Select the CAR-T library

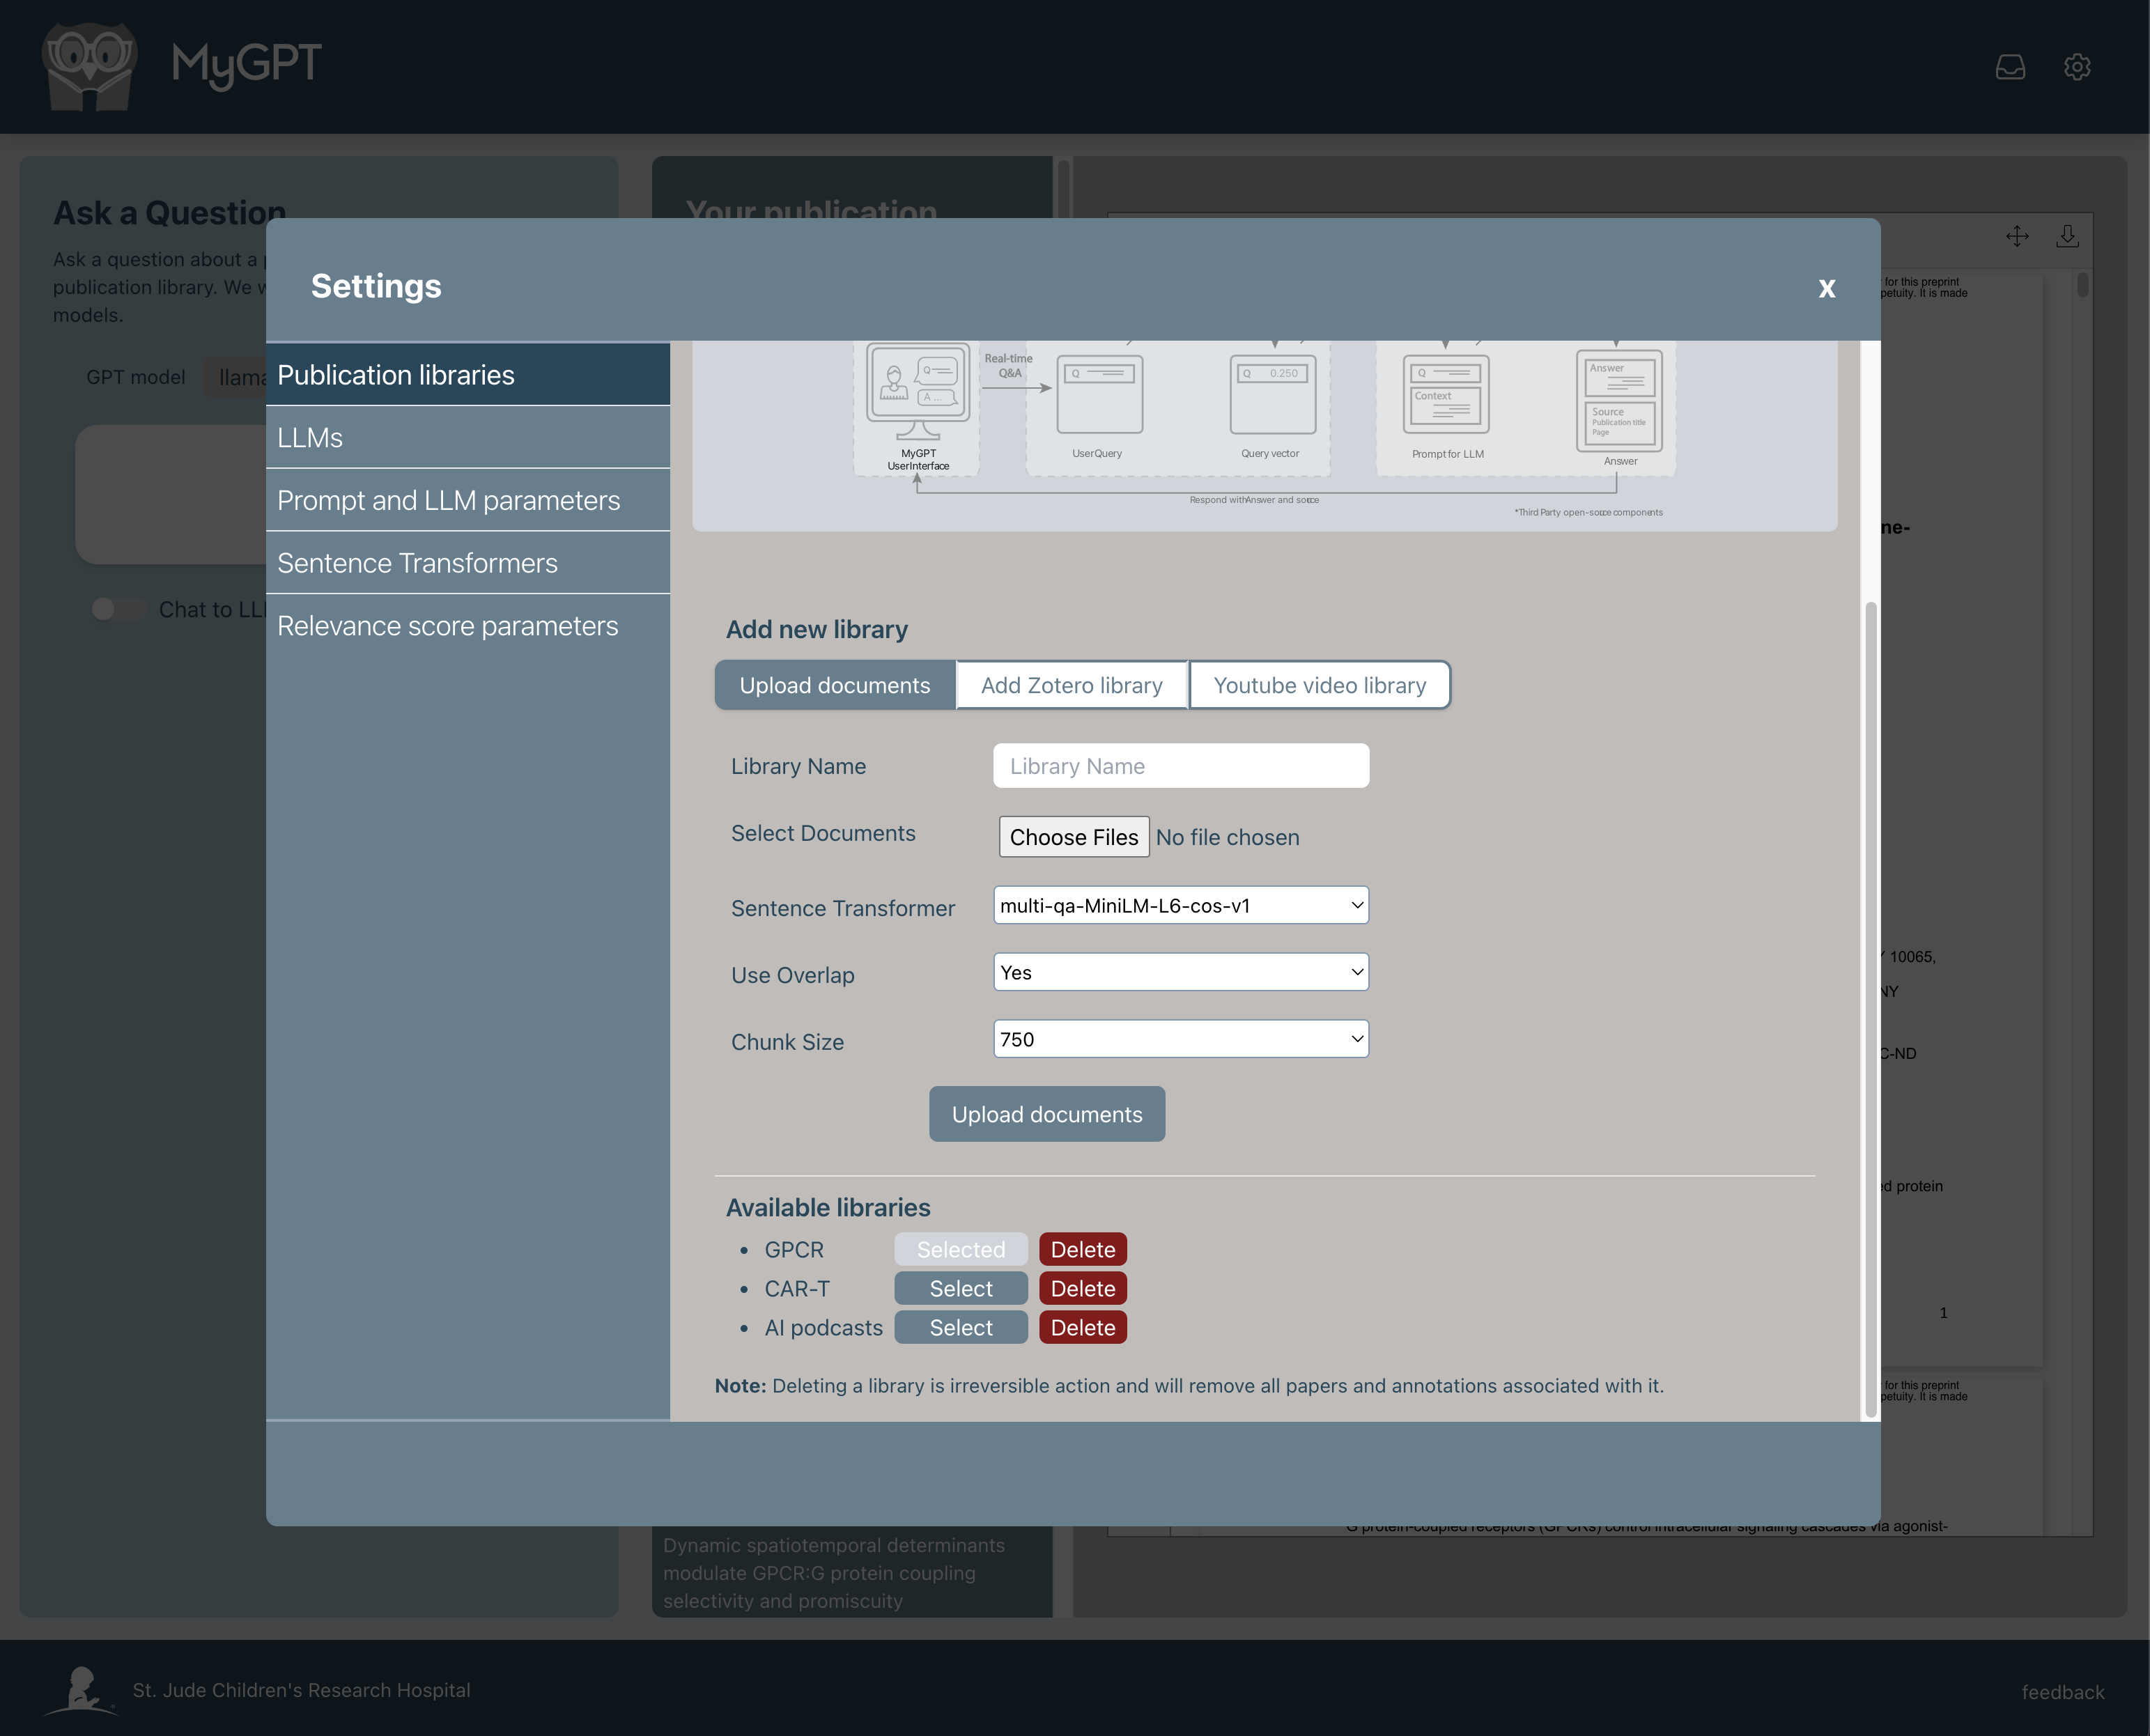coord(960,1289)
